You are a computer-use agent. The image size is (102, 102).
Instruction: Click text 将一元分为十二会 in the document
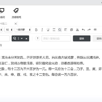(61, 69)
